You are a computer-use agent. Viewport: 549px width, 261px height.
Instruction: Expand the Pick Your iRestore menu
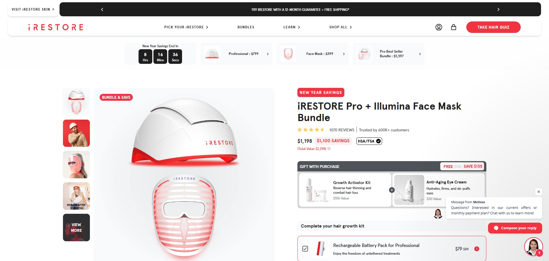pyautogui.click(x=186, y=27)
